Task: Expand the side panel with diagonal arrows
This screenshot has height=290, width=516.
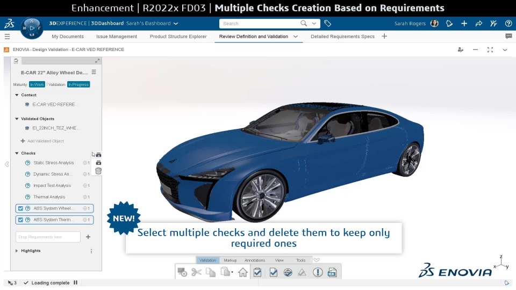Action: tap(97, 61)
